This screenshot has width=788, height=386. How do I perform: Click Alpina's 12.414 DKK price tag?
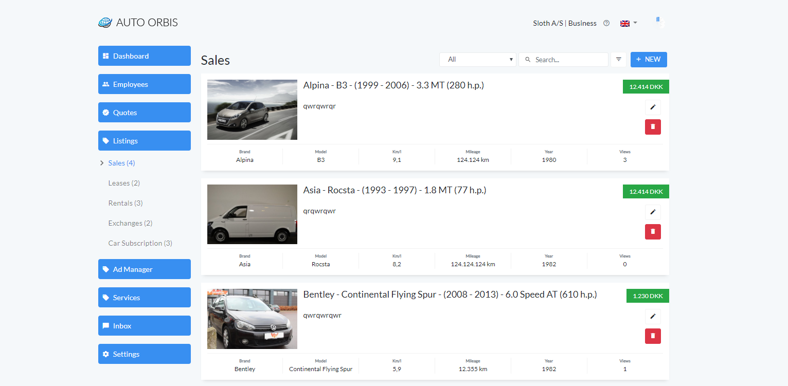pos(646,87)
